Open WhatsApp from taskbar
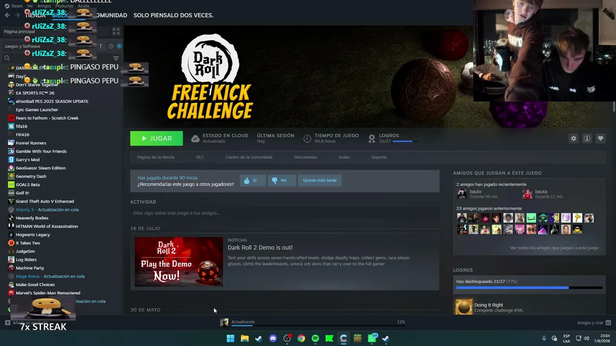 (372, 338)
